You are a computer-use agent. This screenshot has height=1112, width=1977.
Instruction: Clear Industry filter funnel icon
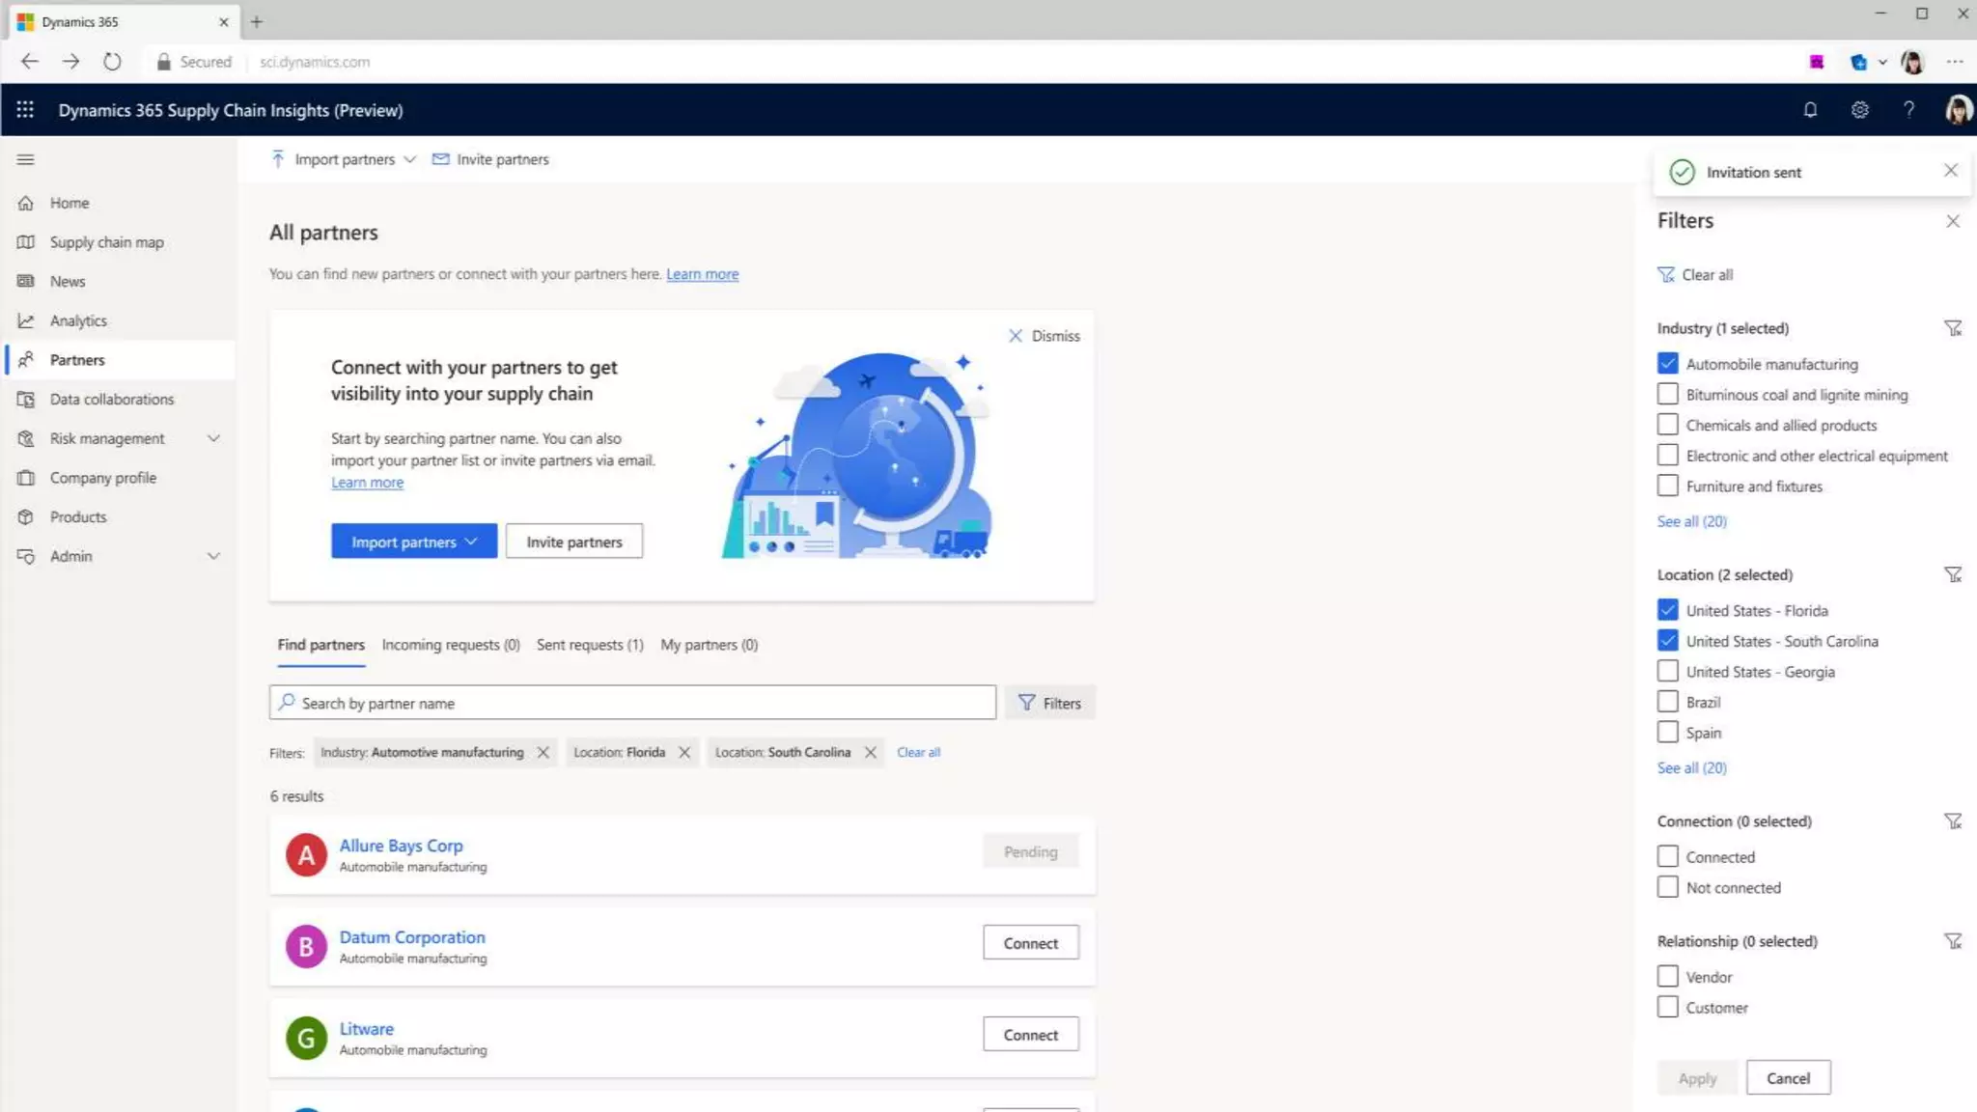point(1952,329)
